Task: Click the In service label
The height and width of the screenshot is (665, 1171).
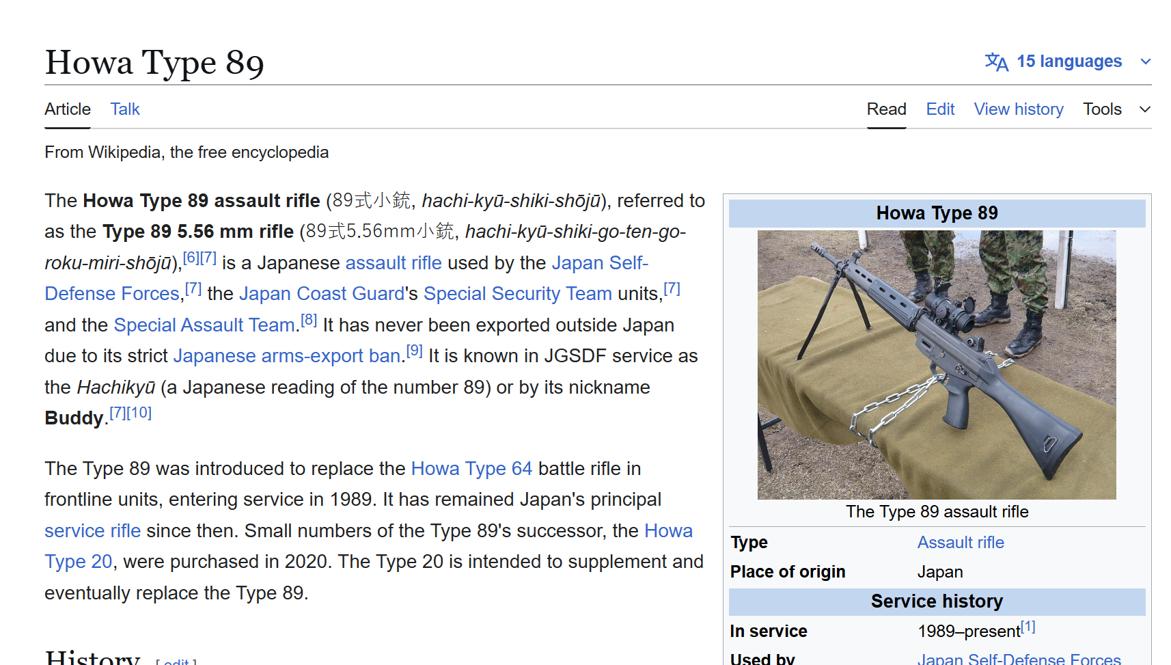Action: coord(769,632)
